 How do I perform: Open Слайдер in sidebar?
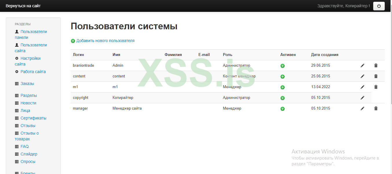point(29,154)
